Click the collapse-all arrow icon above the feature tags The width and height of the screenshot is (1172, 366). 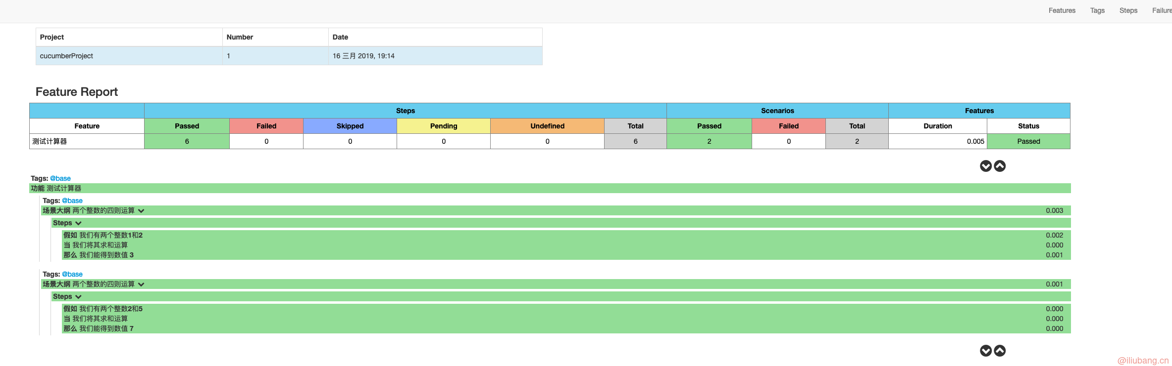tap(1000, 166)
